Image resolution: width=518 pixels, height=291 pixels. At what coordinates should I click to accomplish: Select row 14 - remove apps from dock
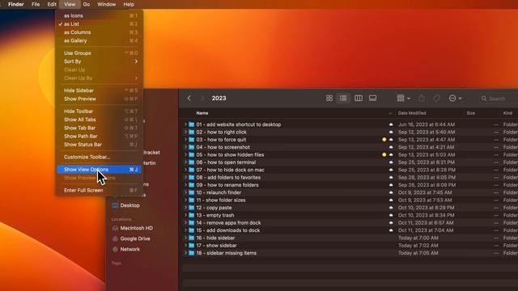(x=350, y=223)
